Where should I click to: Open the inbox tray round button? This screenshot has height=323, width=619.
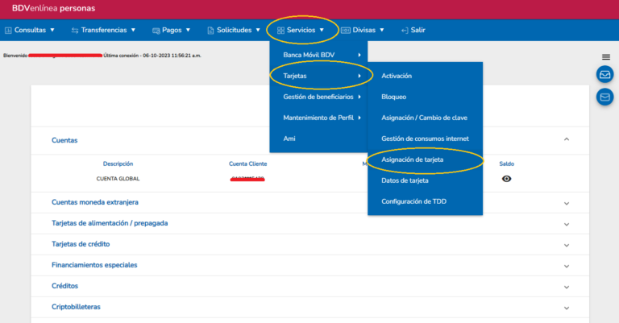click(x=604, y=75)
